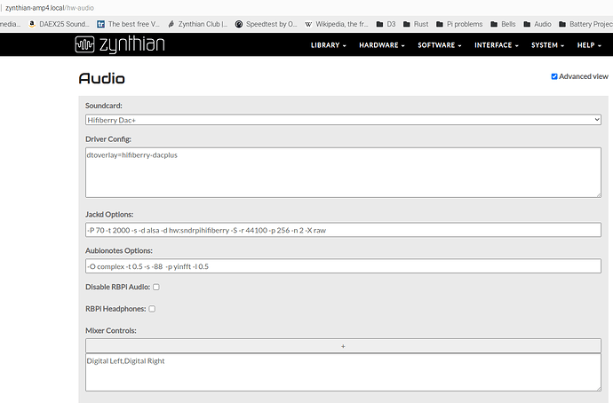Click into the Driver Config text area
Screen dimensions: 613x403
coord(343,172)
